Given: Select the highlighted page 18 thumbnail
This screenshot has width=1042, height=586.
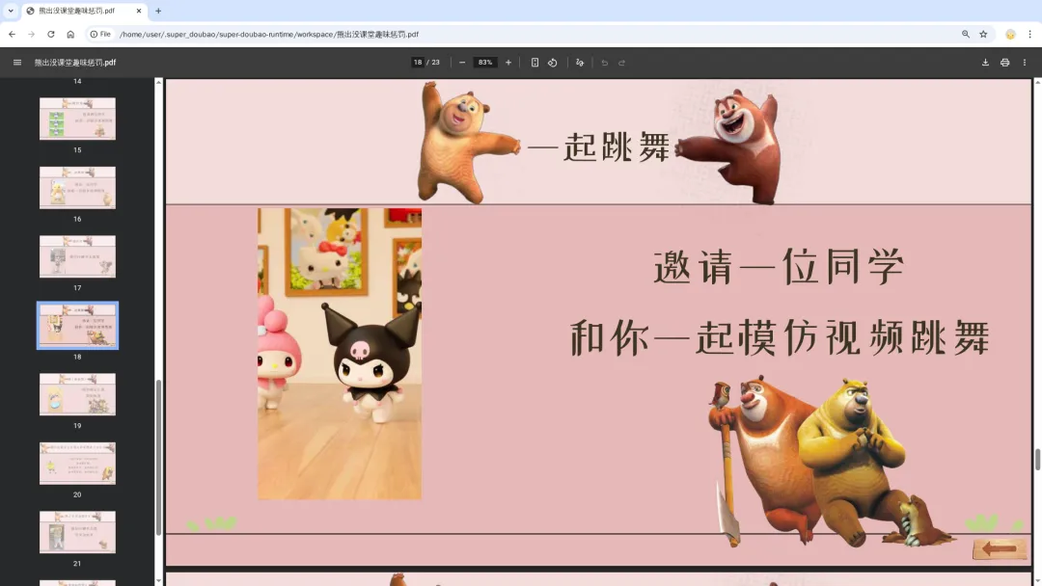Looking at the screenshot, I should pyautogui.click(x=77, y=325).
